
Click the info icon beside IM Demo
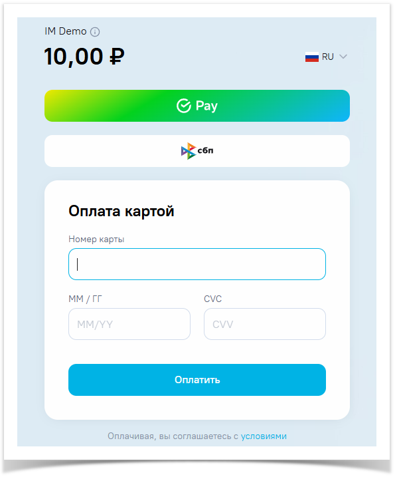point(95,32)
